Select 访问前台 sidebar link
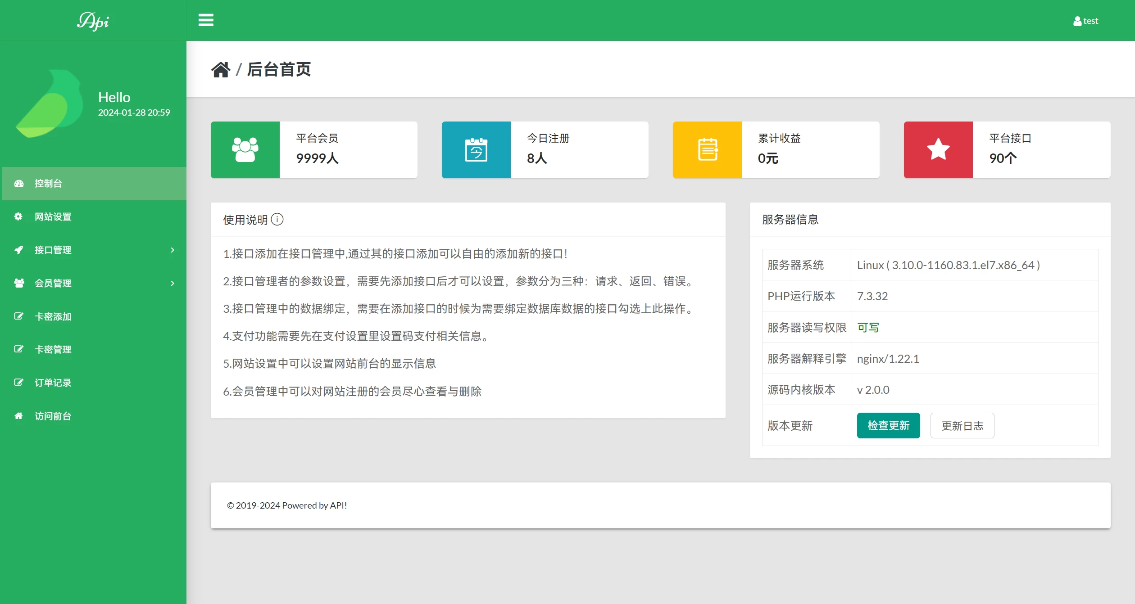The width and height of the screenshot is (1135, 604). click(53, 416)
